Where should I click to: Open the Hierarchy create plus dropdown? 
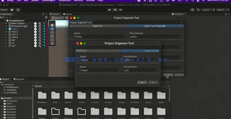click(2, 17)
